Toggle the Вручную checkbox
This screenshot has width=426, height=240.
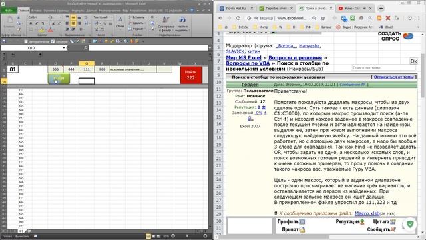point(53,41)
